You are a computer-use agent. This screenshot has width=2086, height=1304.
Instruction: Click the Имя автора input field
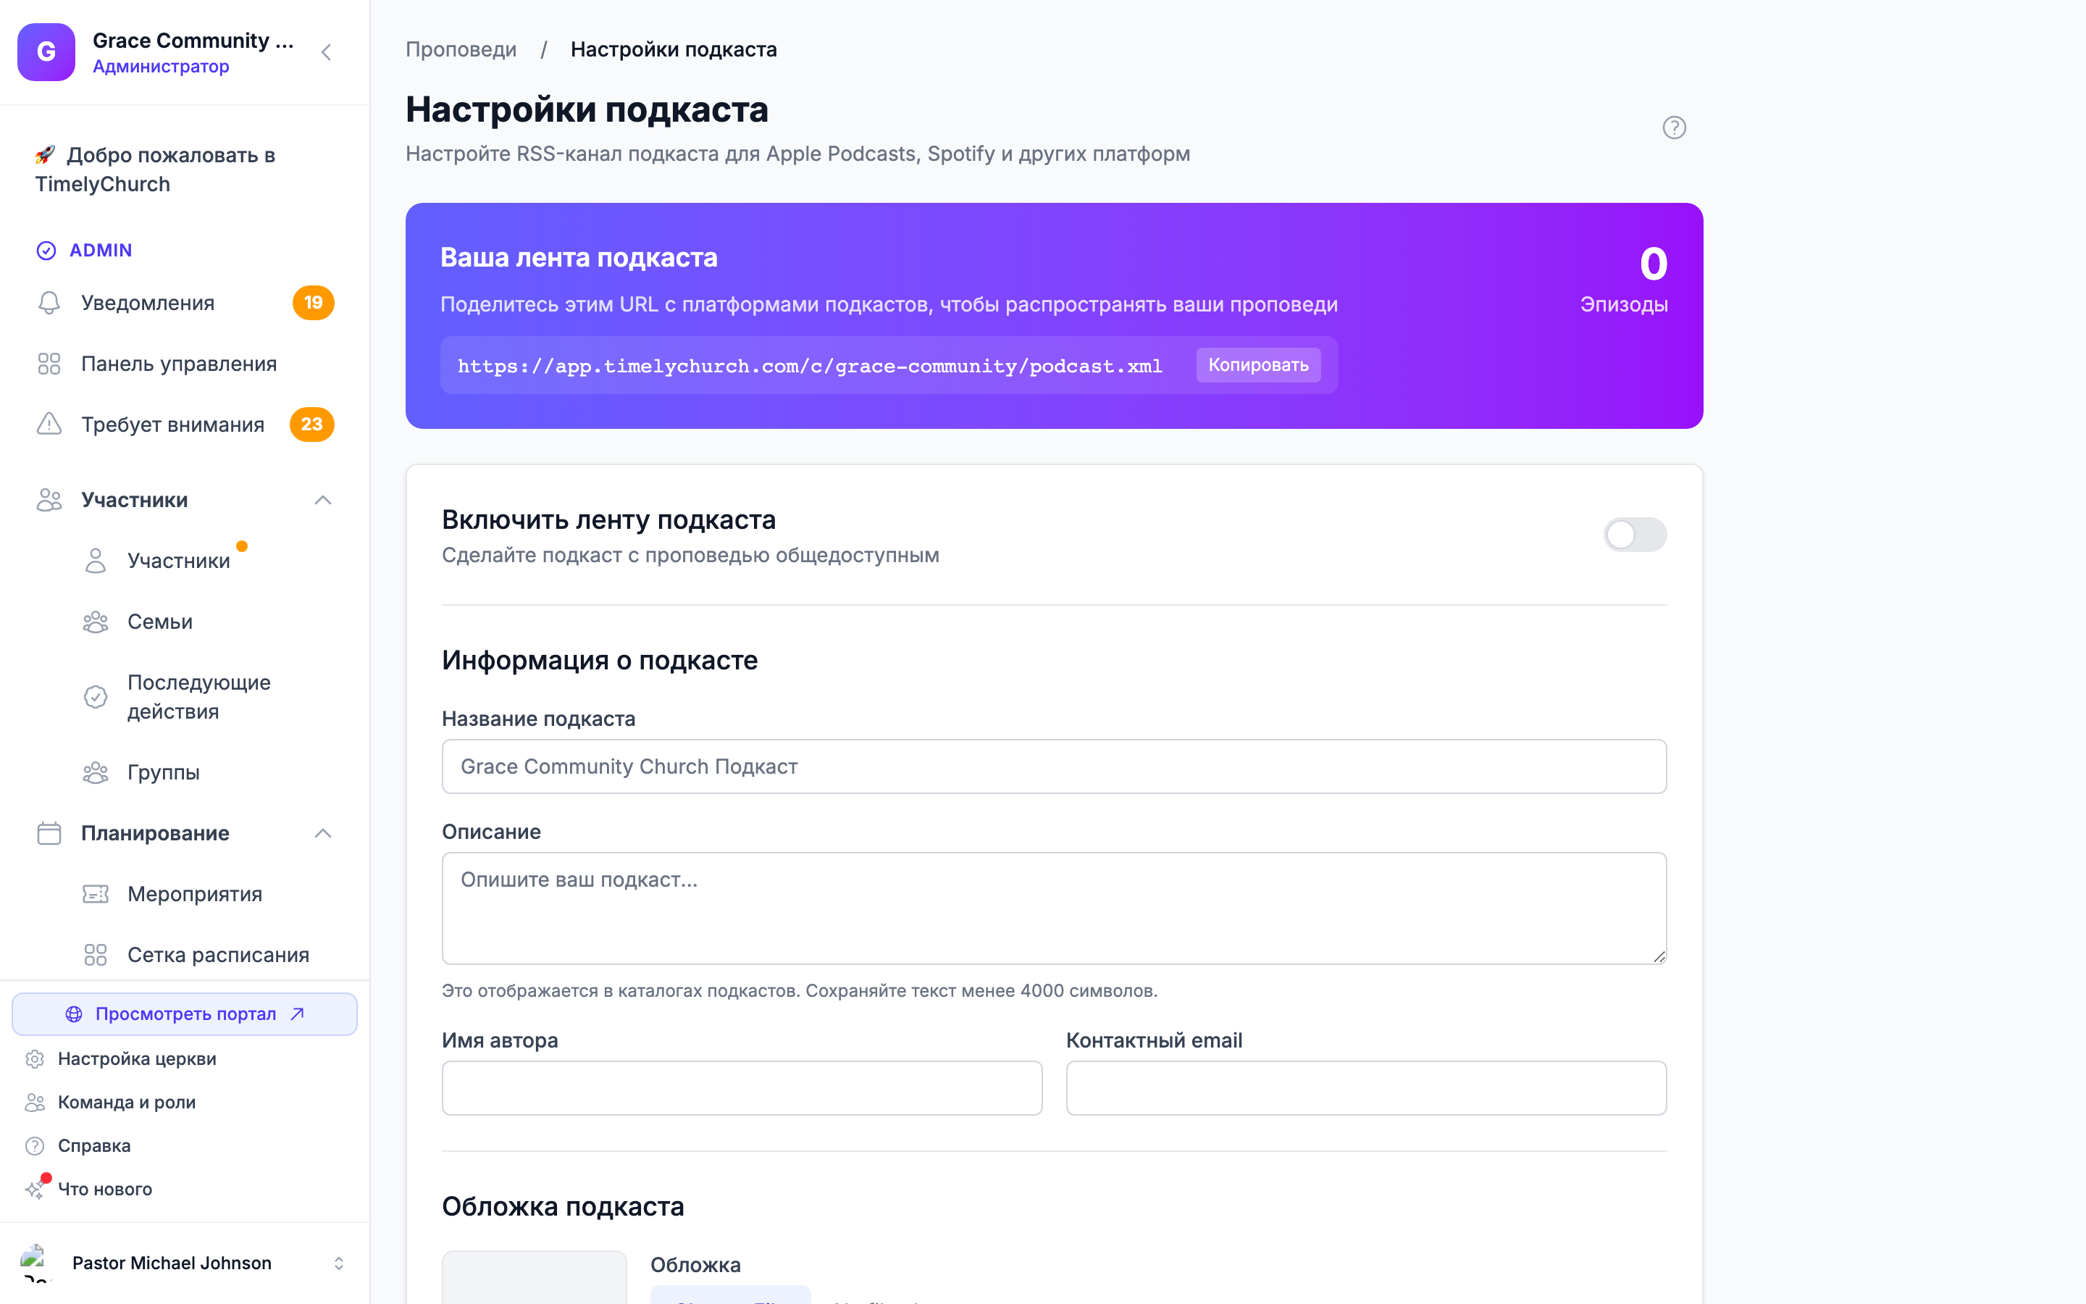[x=742, y=1088]
